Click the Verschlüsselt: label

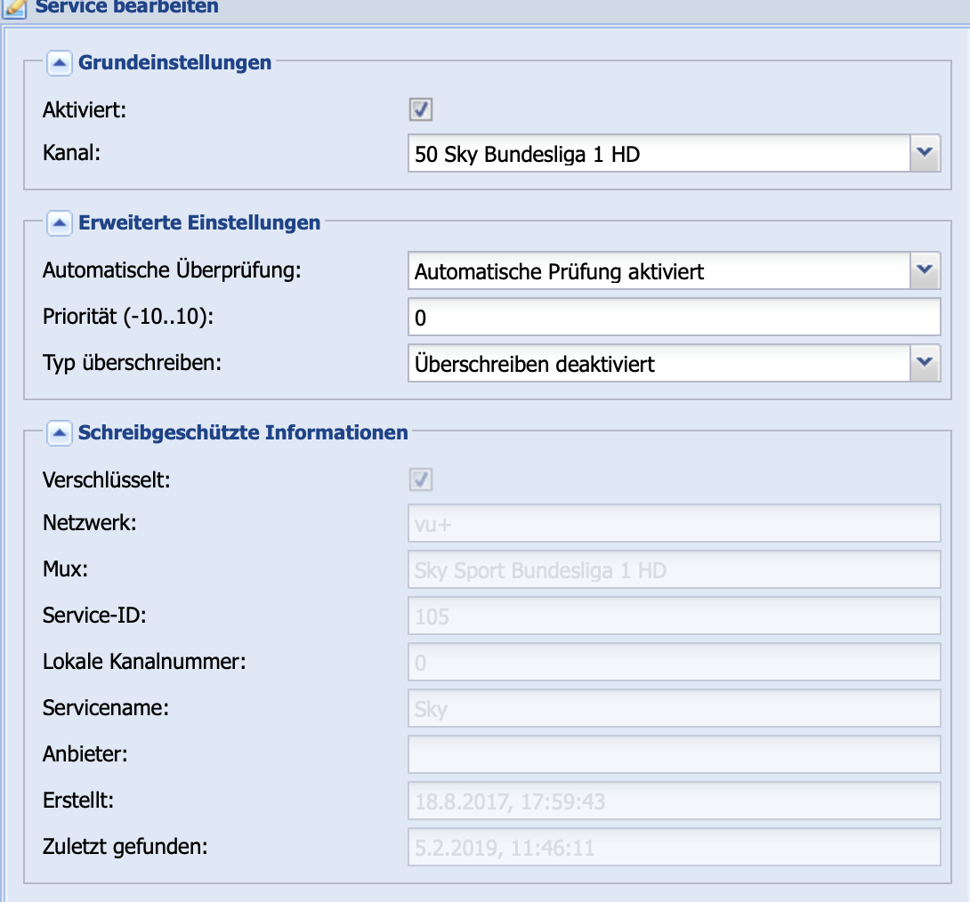point(107,480)
